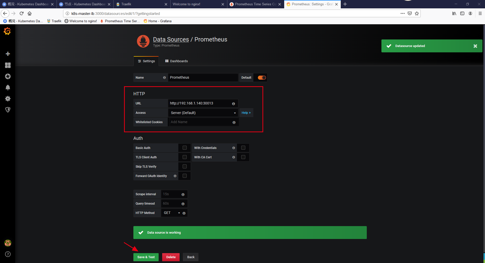Switch to the Settings tab
Image resolution: width=485 pixels, height=263 pixels.
[x=146, y=61]
